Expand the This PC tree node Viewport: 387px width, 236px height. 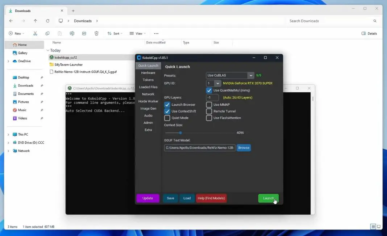8,135
